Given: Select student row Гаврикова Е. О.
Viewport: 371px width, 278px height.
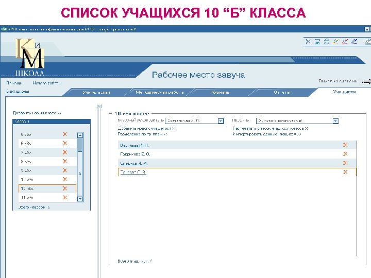Looking at the screenshot, I should tap(237, 154).
